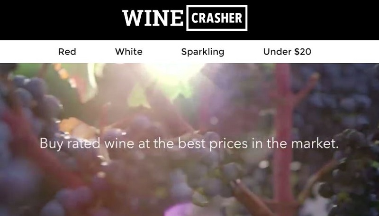Click the WINE logo wordmark
Viewport: 379px width, 216px height.
[x=153, y=18]
